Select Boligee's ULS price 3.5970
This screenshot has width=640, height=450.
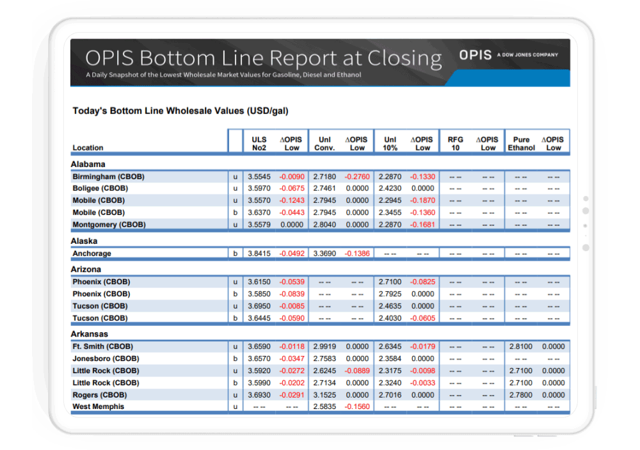pyautogui.click(x=259, y=188)
